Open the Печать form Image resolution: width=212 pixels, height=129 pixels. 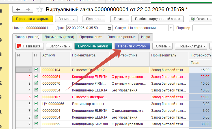[x=120, y=19]
